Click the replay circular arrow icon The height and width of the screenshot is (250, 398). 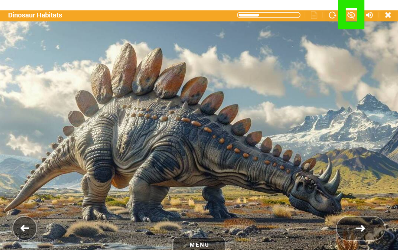(332, 15)
